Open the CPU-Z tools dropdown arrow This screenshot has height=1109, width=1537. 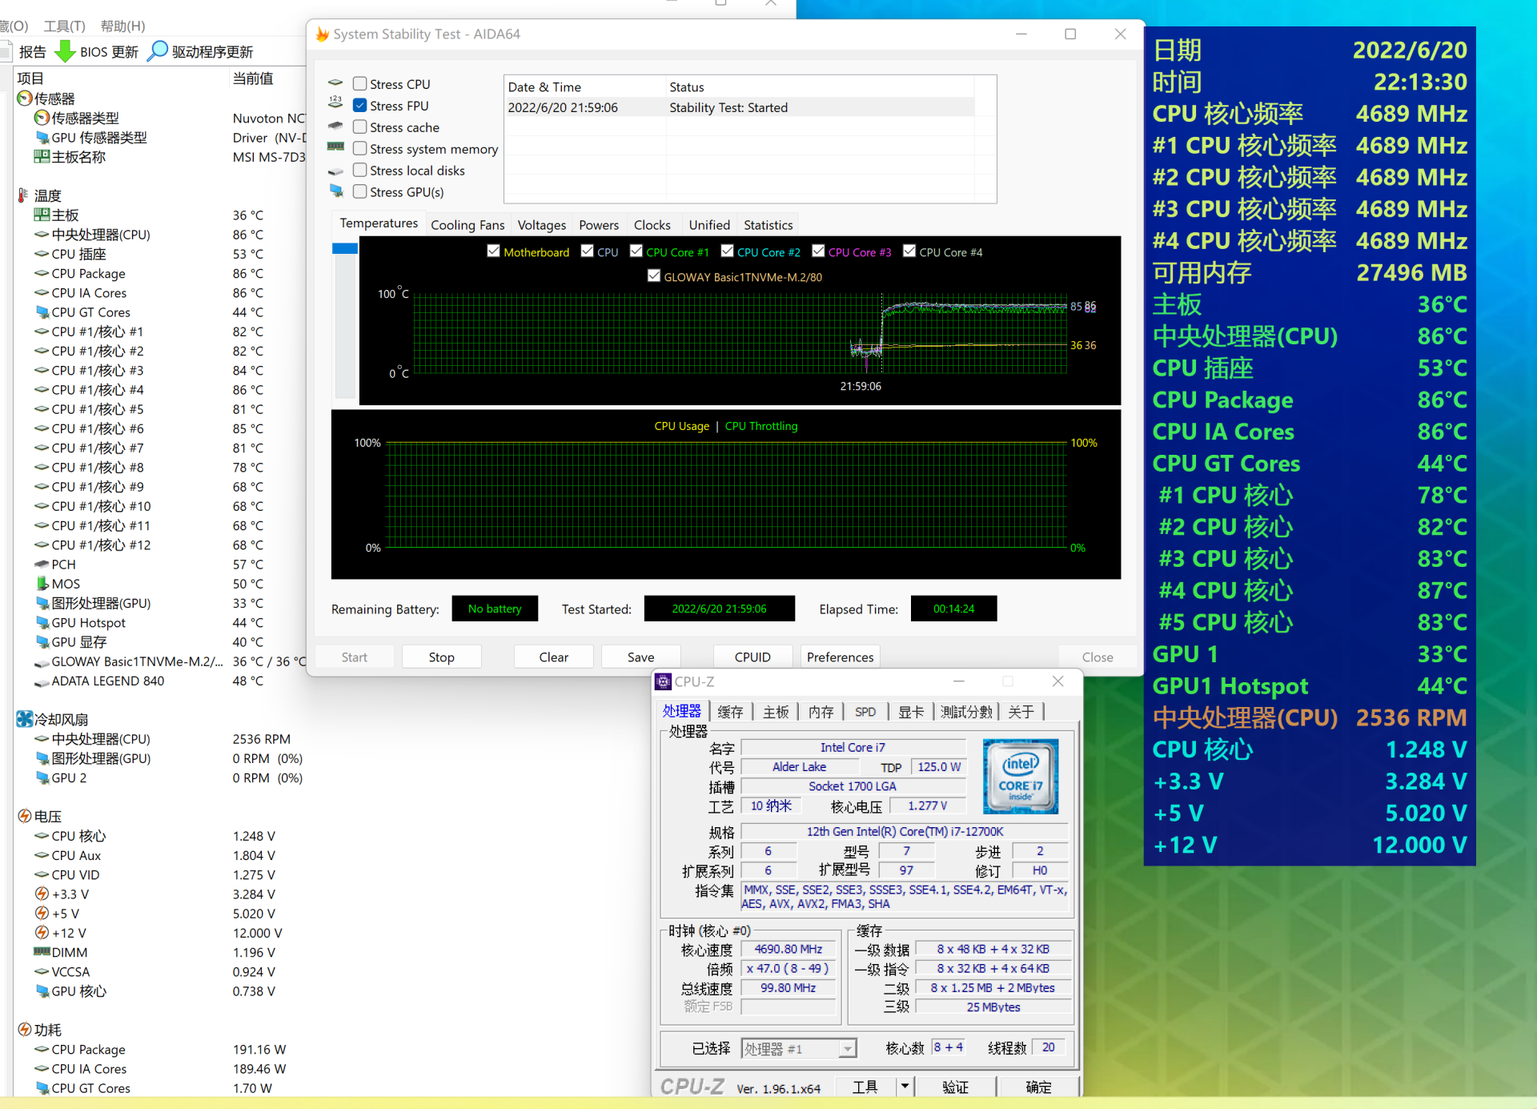905,1087
